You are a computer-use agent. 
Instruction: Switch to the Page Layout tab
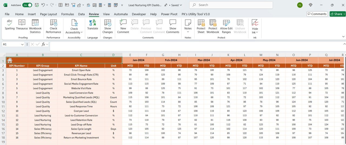tap(48, 14)
